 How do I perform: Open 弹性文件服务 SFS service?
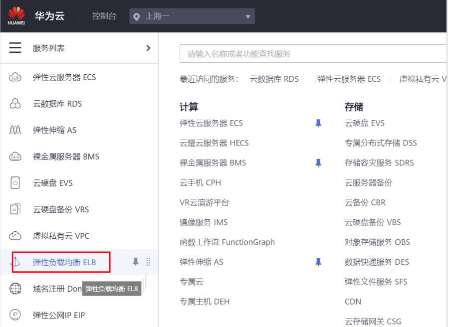(x=376, y=282)
